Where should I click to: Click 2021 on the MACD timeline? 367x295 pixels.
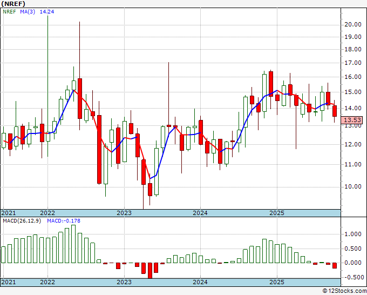(x=9, y=282)
